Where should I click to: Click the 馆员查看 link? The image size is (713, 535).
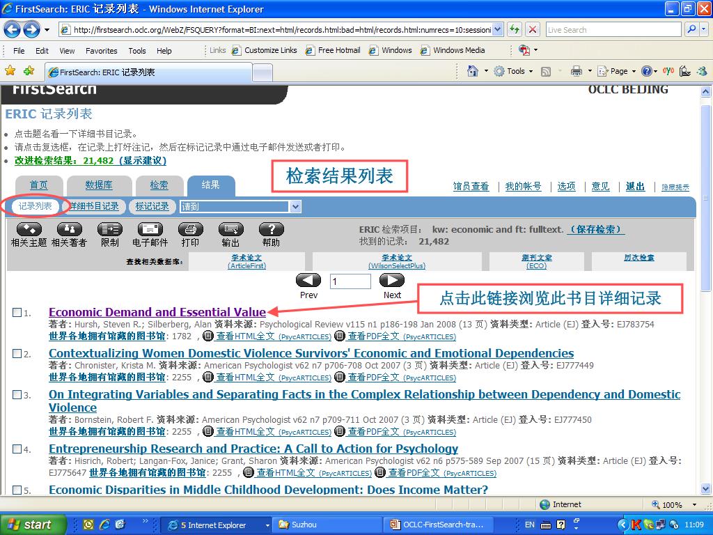471,186
